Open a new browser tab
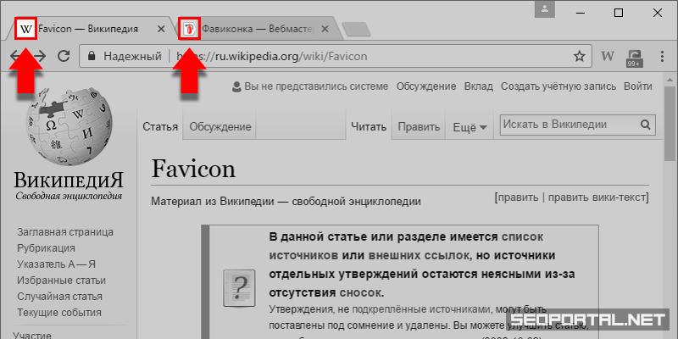Image resolution: width=678 pixels, height=339 pixels. point(356,30)
